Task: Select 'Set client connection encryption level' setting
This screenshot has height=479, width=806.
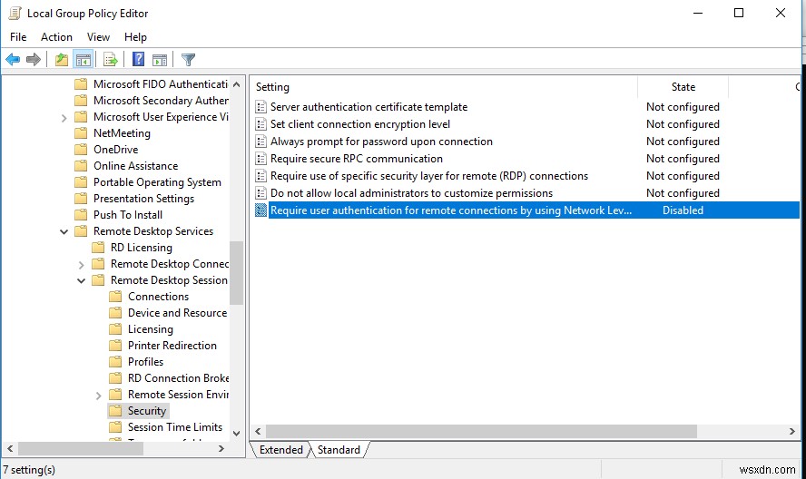Action: point(359,124)
